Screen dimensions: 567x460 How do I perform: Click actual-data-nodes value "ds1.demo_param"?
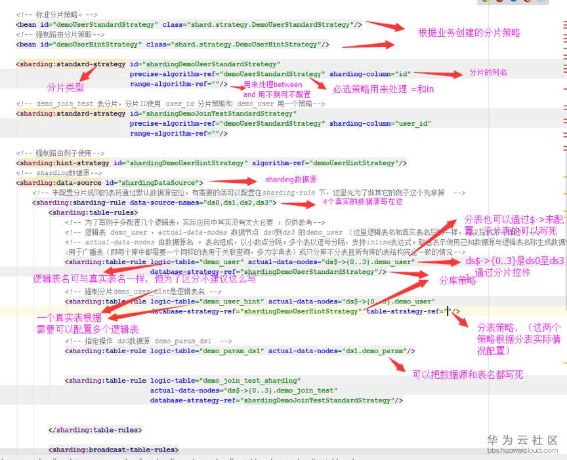point(374,351)
